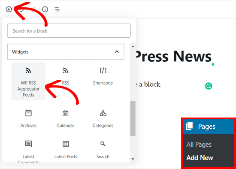Insert the Search widget block

[x=103, y=150]
